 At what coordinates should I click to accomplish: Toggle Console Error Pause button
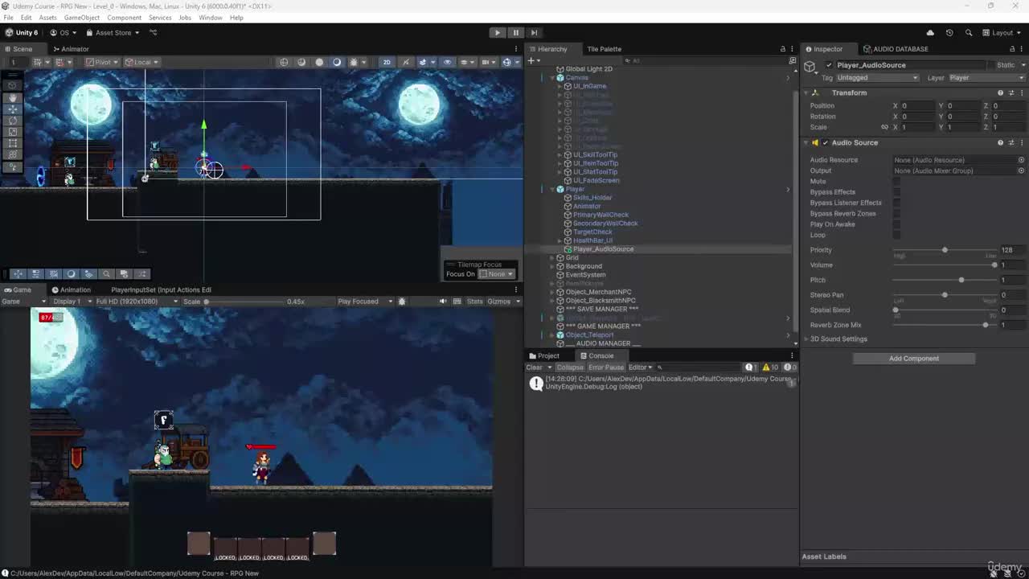point(605,368)
